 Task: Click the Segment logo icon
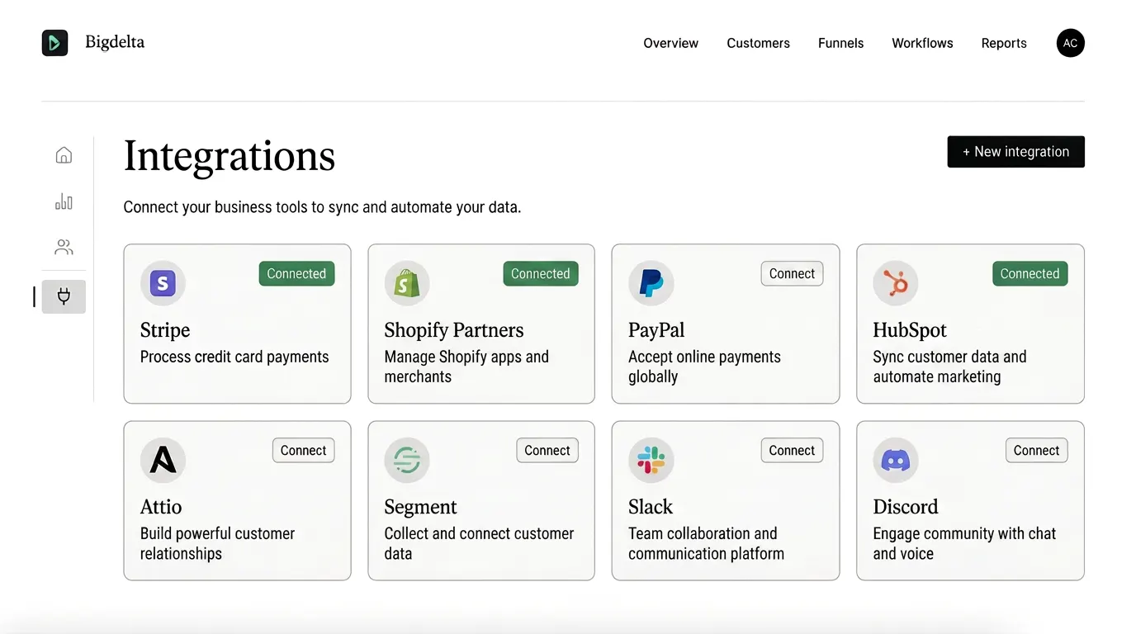coord(407,461)
